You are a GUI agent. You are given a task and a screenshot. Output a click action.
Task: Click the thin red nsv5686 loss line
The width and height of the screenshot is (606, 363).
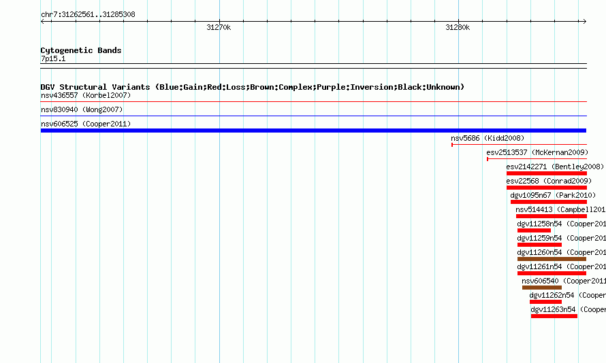[x=519, y=145]
